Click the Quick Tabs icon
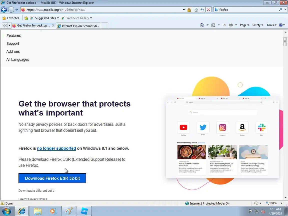 click(4, 25)
